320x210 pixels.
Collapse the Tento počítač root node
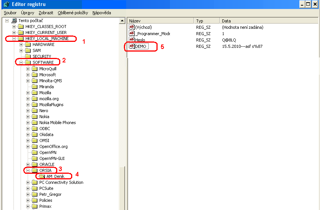tap(7, 21)
